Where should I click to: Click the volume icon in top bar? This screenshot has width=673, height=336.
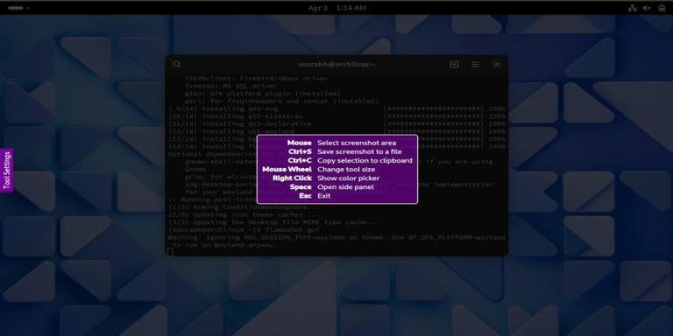click(x=647, y=8)
